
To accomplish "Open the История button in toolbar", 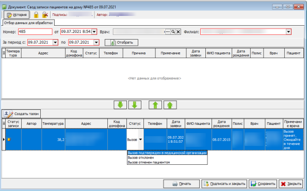I will coord(17,15).
